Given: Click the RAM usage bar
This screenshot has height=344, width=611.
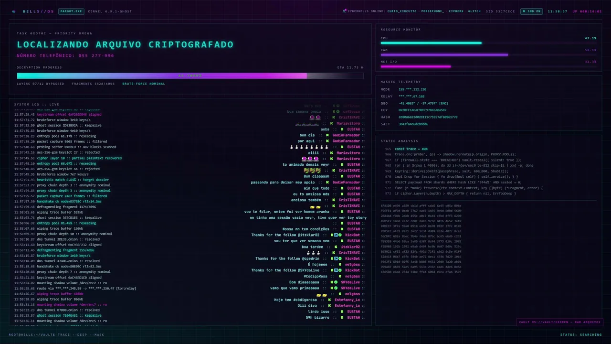Looking at the screenshot, I should click(x=488, y=55).
